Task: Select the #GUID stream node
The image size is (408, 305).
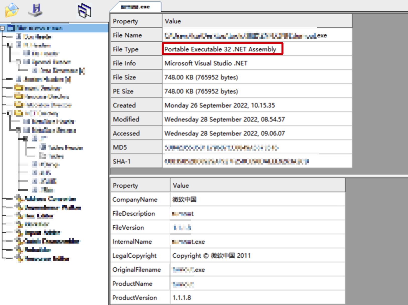Action: [48, 181]
